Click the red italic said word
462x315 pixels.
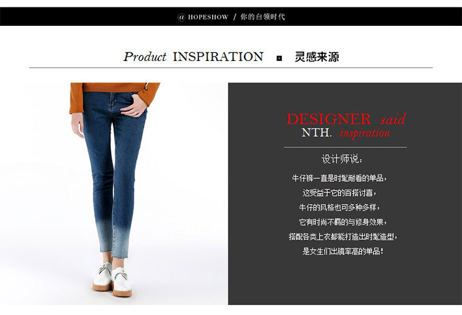click(x=393, y=119)
